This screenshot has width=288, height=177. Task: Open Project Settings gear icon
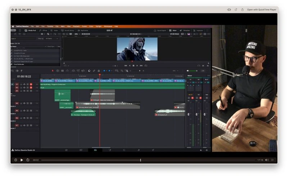[x=207, y=150]
